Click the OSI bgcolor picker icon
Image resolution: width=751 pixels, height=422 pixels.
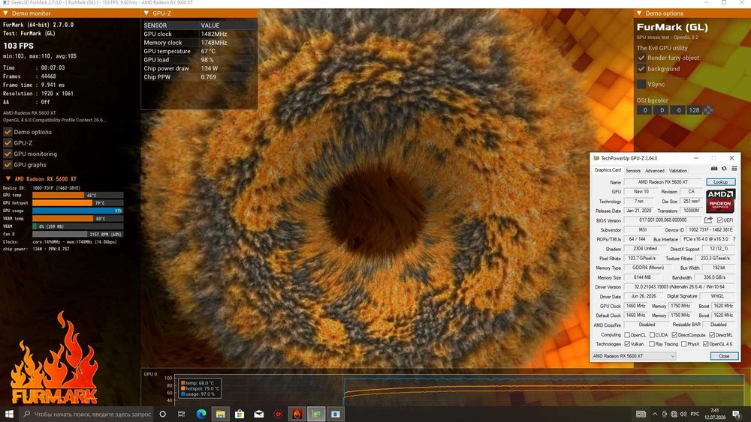click(x=708, y=110)
